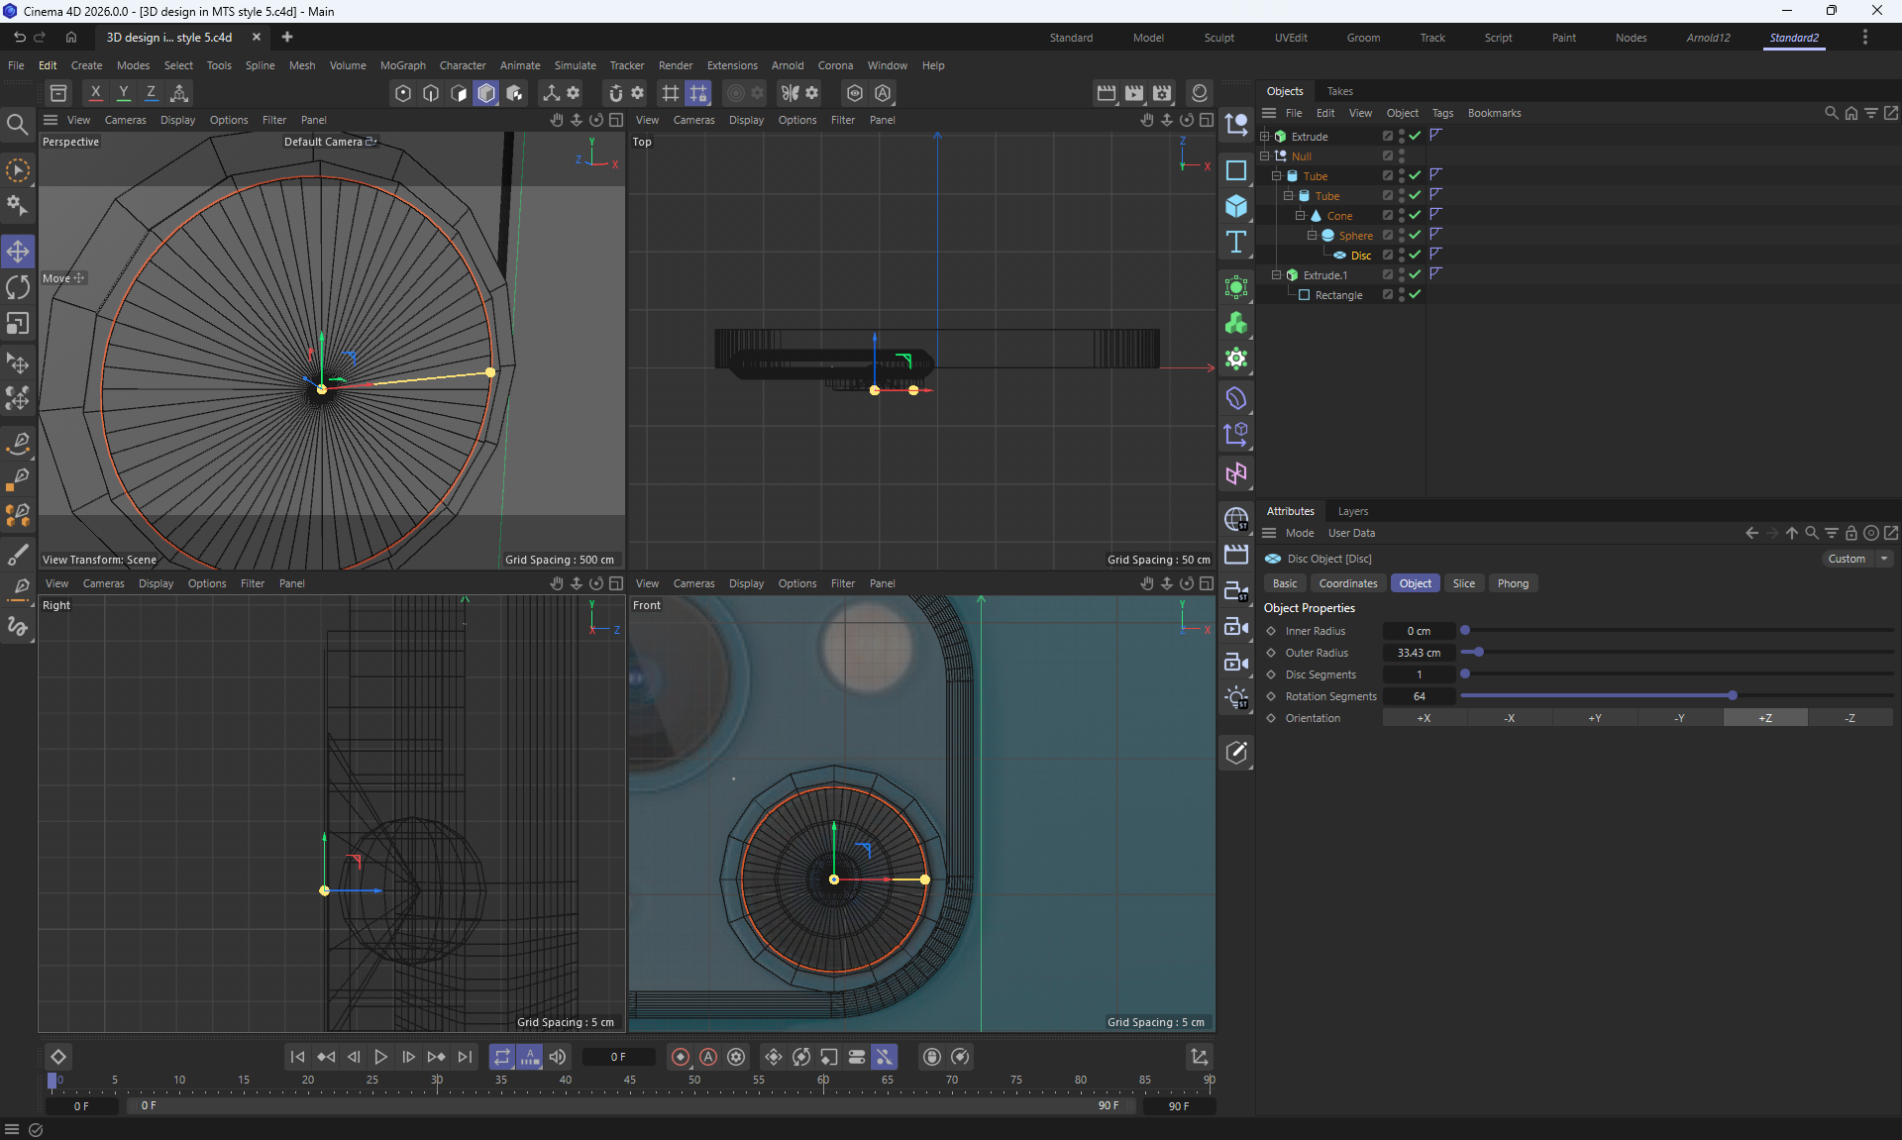Open the MoGraph menu
1902x1140 pixels.
click(402, 65)
